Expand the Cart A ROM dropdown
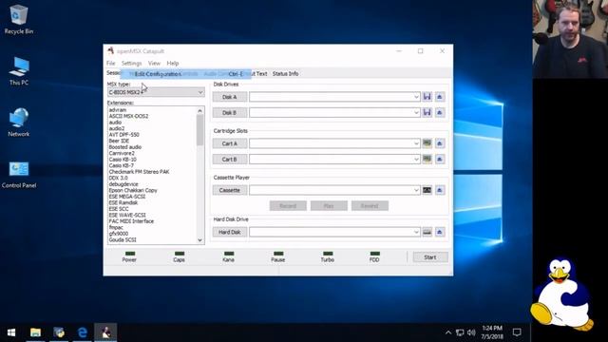608x342 pixels. pyautogui.click(x=416, y=143)
